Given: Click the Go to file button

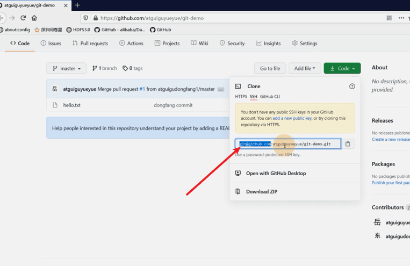Looking at the screenshot, I should (x=270, y=69).
